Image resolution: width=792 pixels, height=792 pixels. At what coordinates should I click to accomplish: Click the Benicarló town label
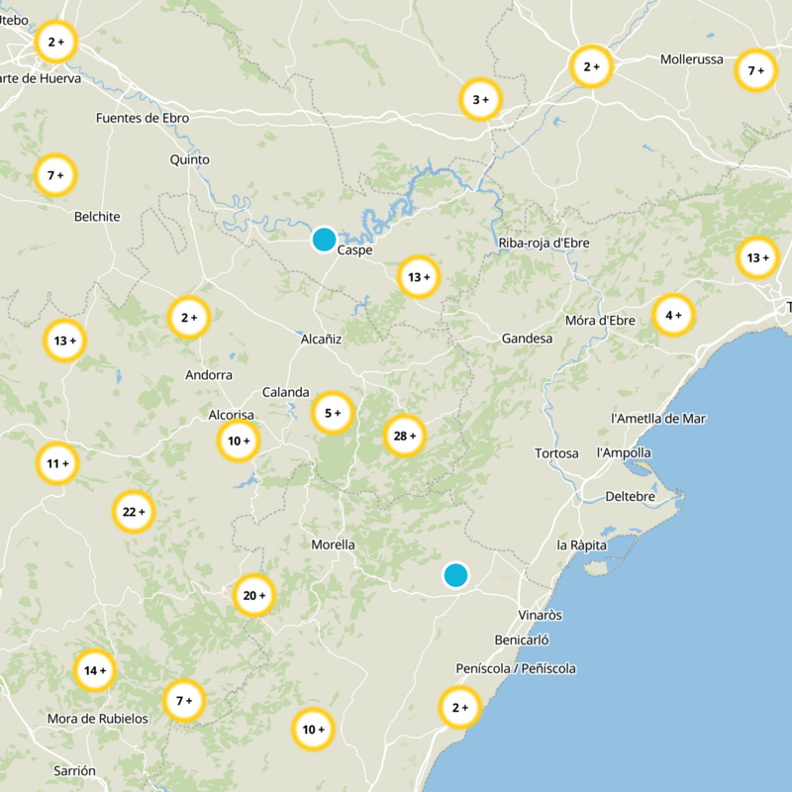point(522,640)
